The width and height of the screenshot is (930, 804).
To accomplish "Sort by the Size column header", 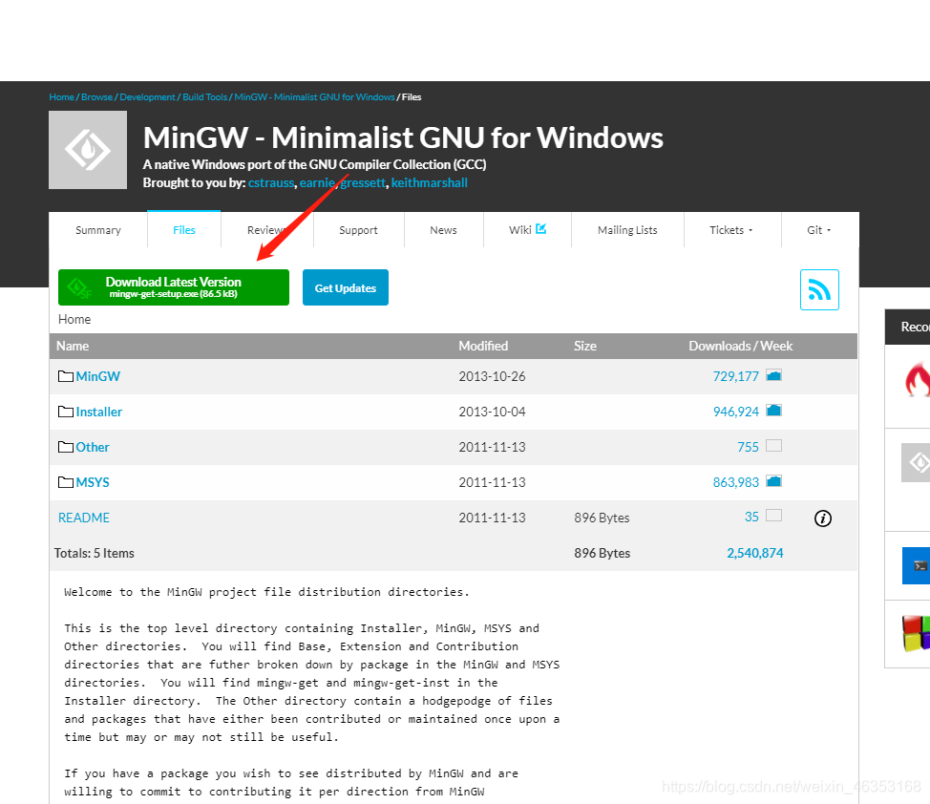I will [584, 346].
